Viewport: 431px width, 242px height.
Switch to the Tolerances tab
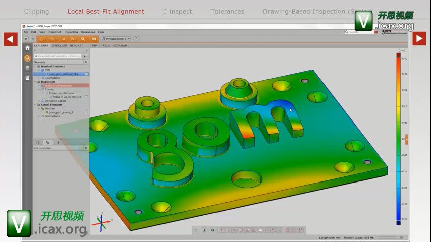(228, 12)
